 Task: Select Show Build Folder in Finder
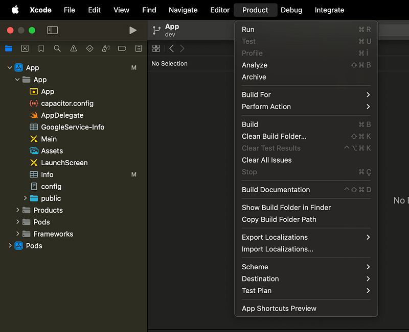pos(306,208)
